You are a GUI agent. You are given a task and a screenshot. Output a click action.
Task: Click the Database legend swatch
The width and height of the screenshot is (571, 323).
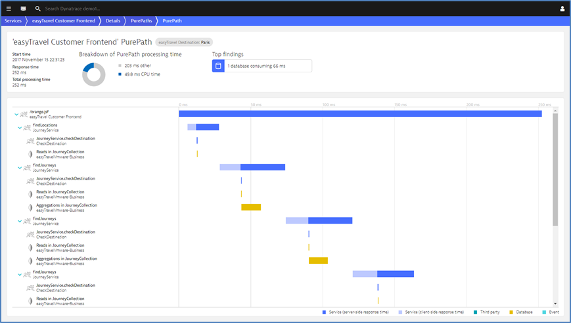point(511,312)
